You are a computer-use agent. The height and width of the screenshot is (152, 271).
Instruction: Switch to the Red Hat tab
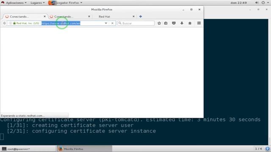pyautogui.click(x=114, y=16)
